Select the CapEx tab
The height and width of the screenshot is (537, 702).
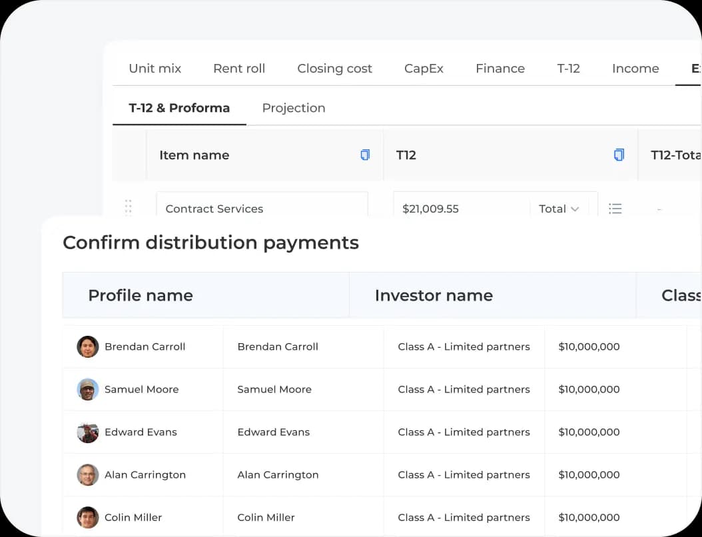point(424,69)
